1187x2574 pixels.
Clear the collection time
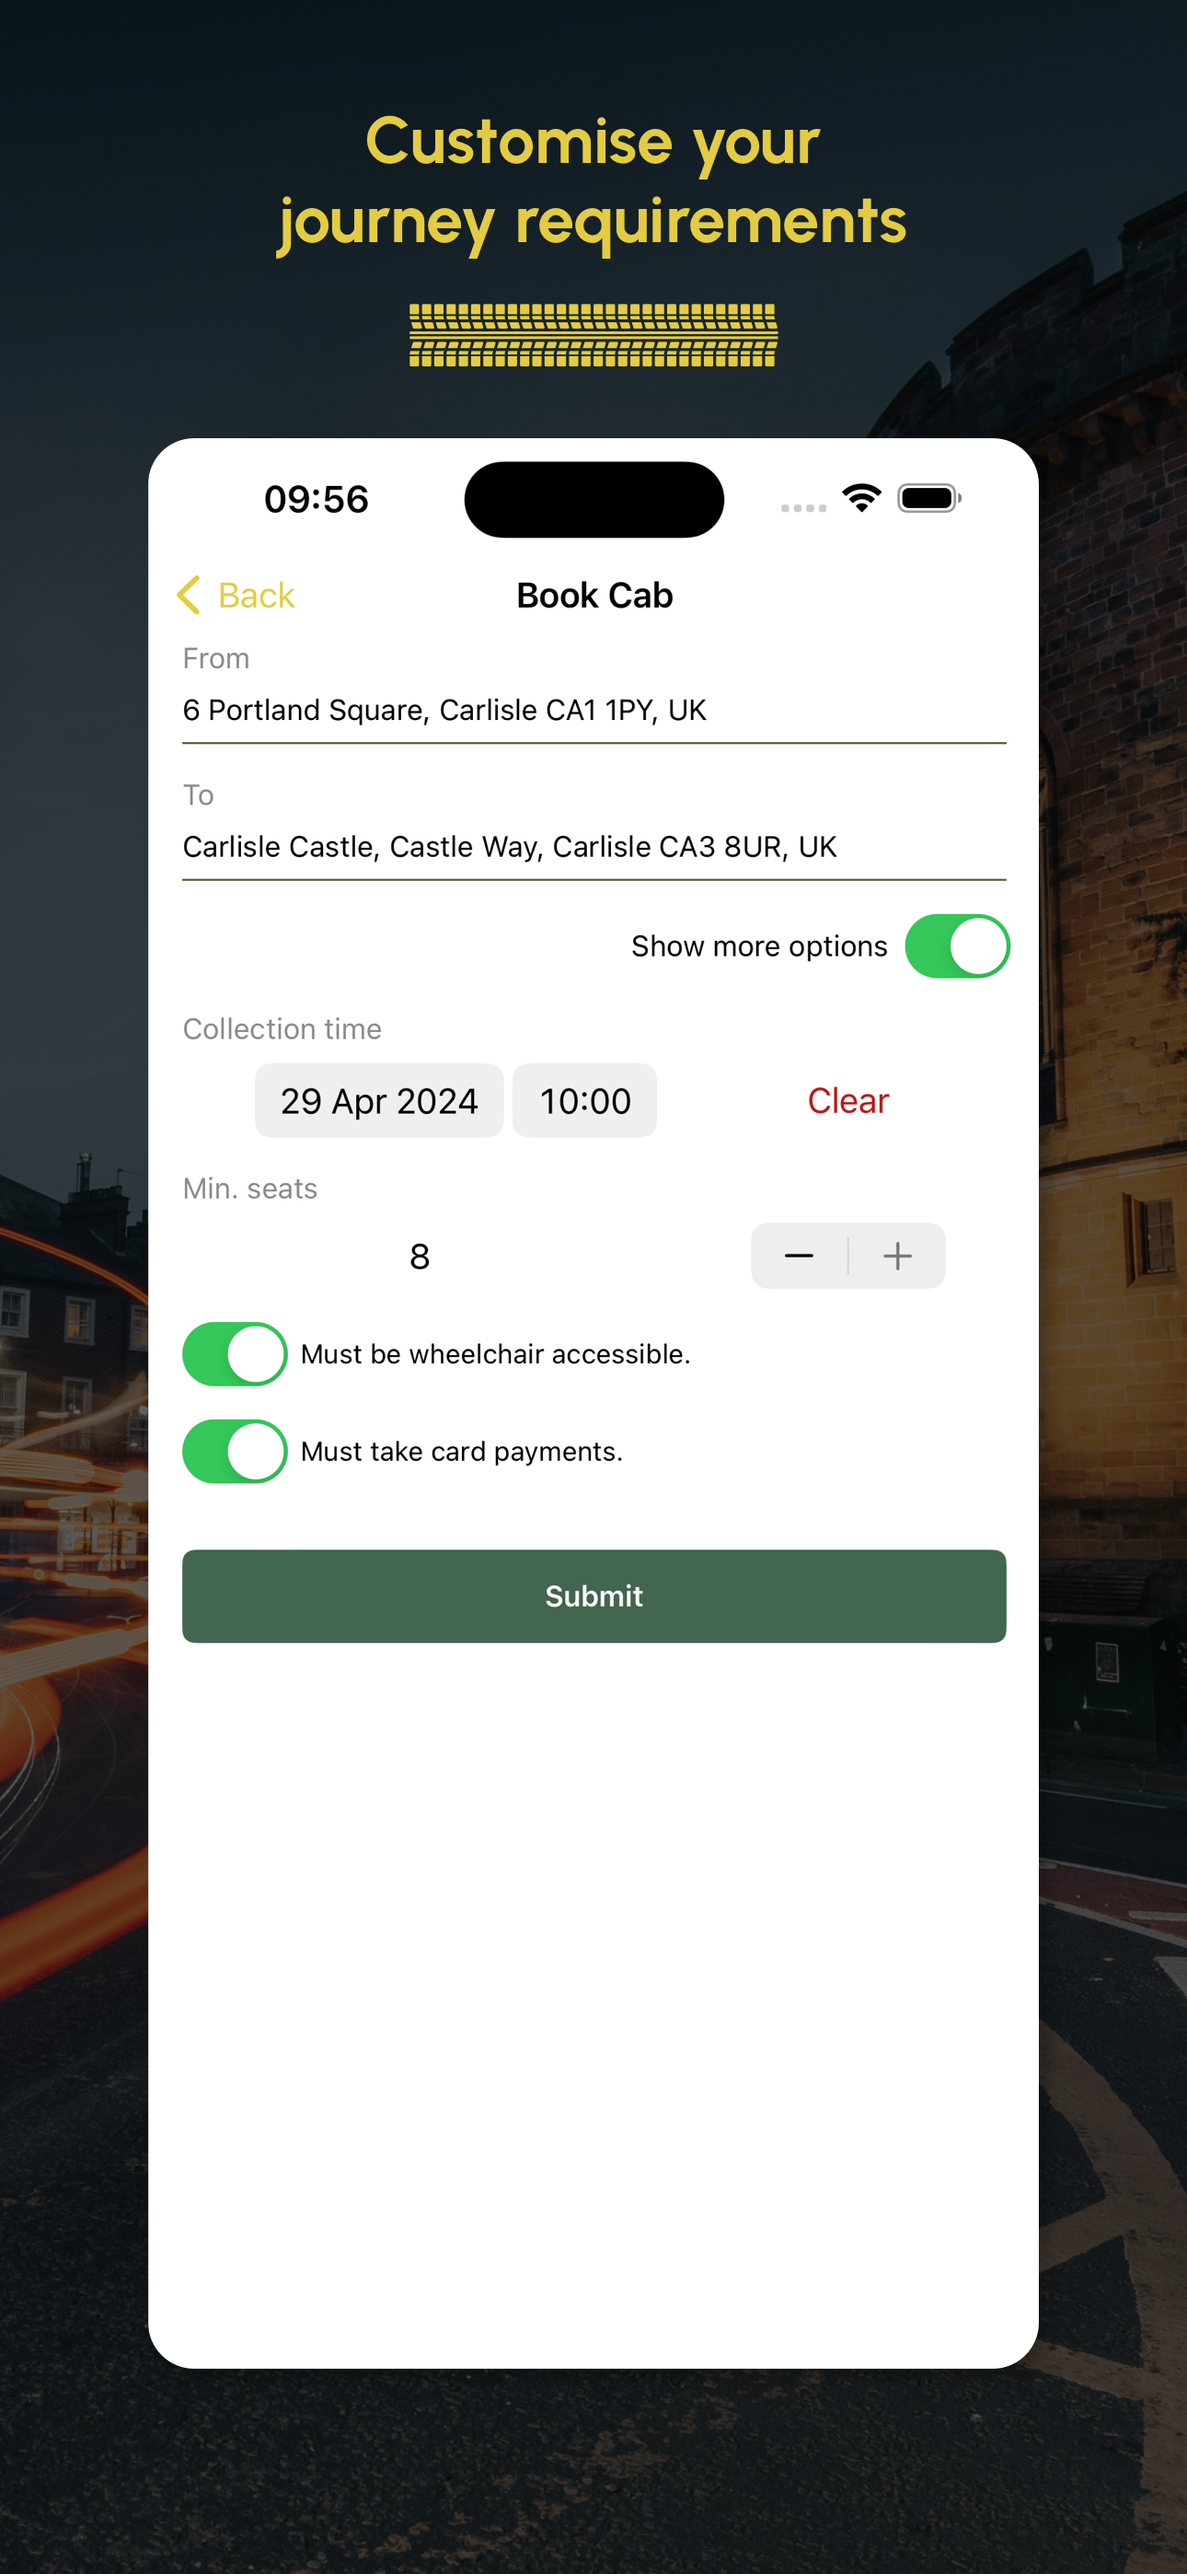847,1100
